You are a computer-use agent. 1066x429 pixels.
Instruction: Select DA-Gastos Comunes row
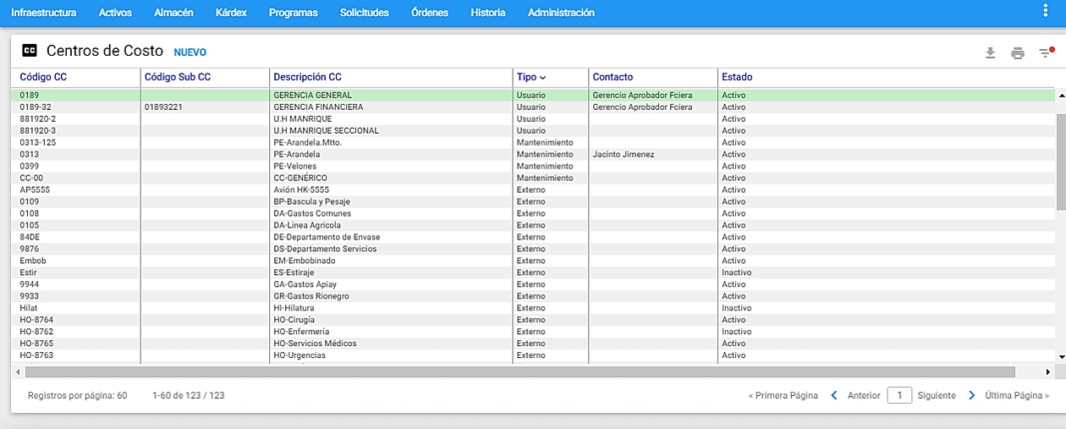[x=533, y=214]
